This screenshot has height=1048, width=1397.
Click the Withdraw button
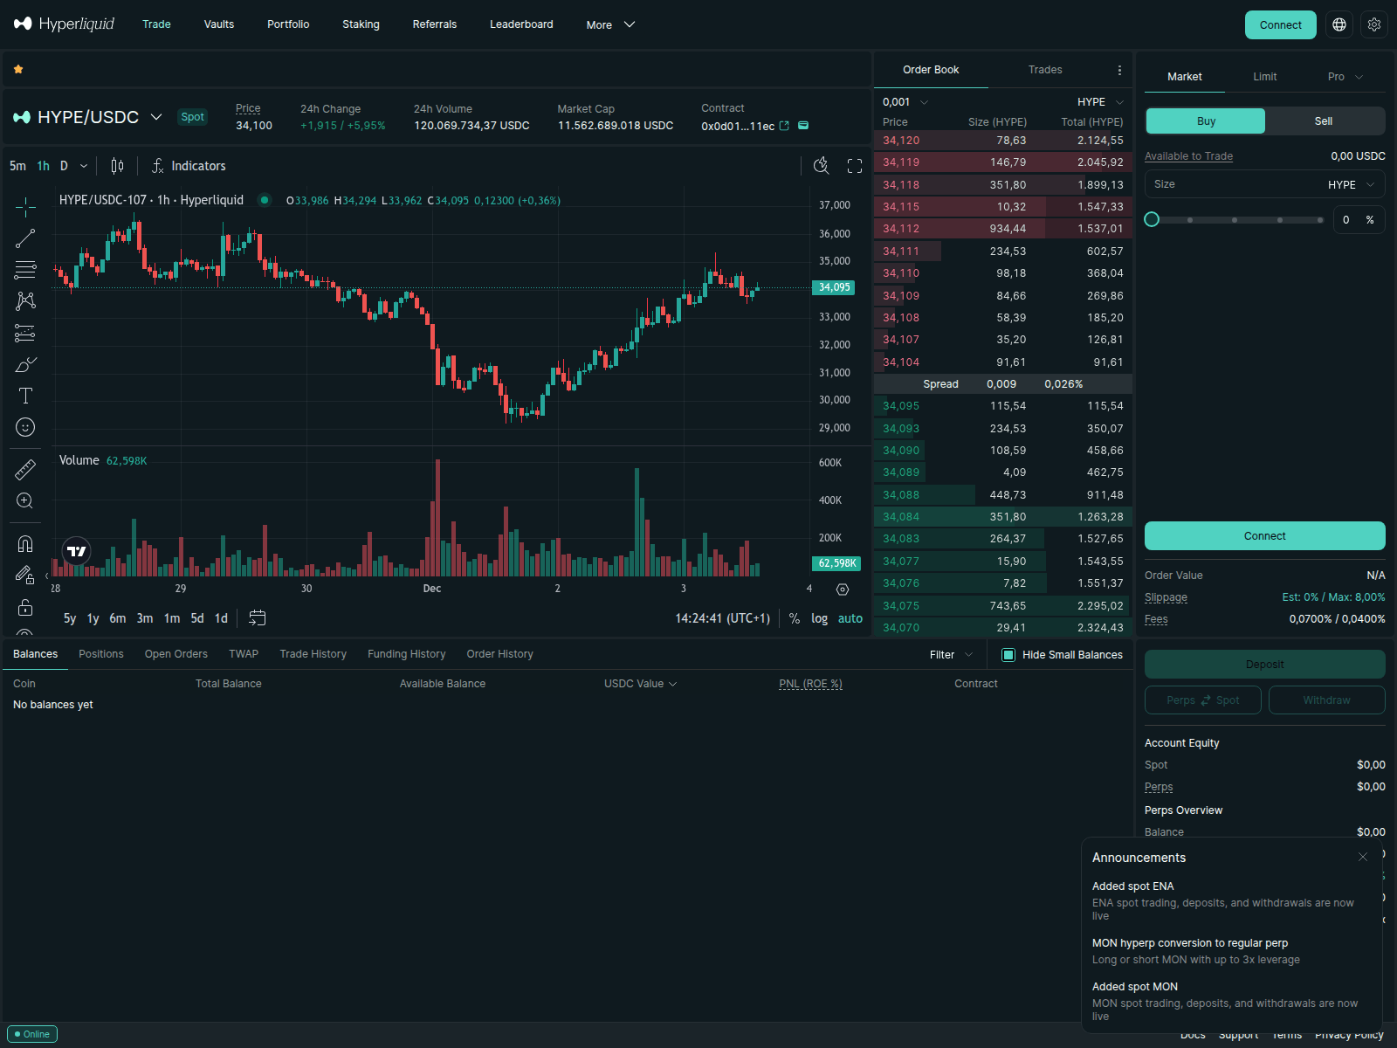(x=1326, y=700)
